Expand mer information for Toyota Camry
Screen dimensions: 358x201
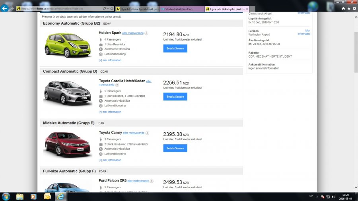point(110,160)
